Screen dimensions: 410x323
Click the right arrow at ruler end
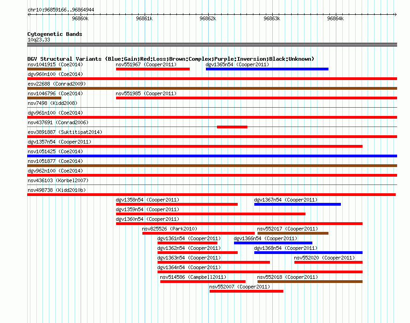(x=395, y=14)
